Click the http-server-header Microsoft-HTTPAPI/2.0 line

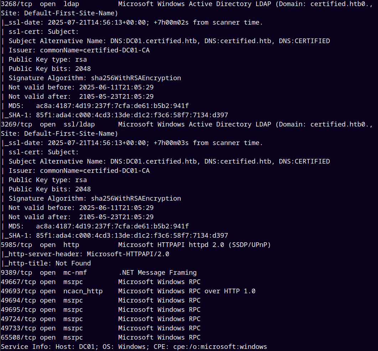click(x=86, y=254)
